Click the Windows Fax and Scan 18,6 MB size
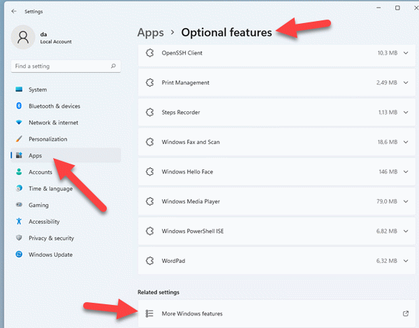Screen dimensions: 419x328 387,142
